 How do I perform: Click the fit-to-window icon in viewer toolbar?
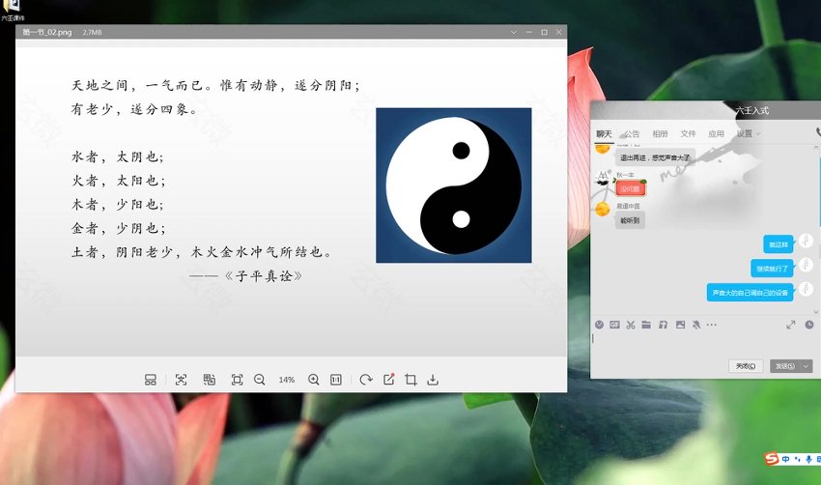pyautogui.click(x=238, y=380)
